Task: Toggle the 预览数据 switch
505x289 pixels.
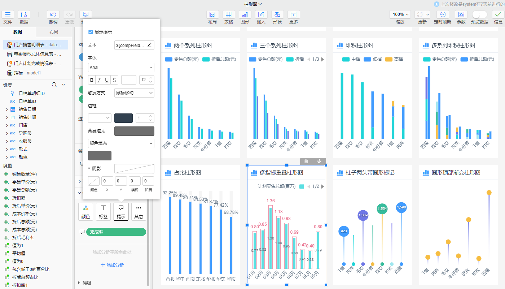Action: coord(479,14)
